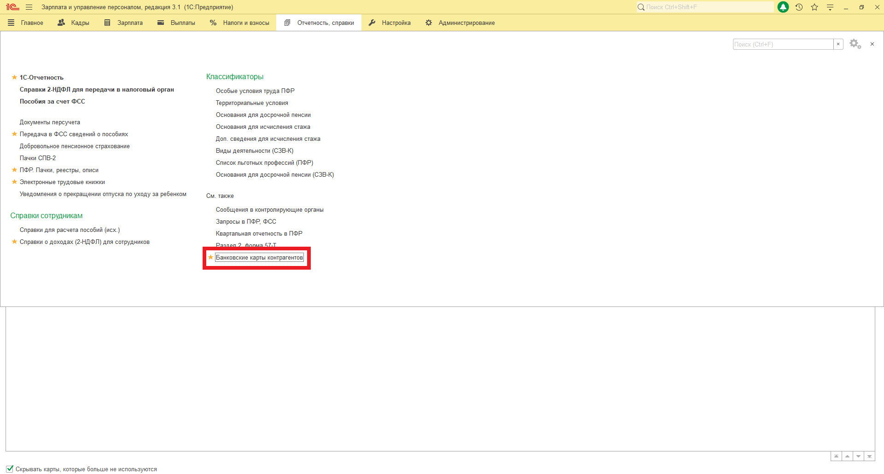Expand the title bar service dropdown menu

tap(830, 7)
